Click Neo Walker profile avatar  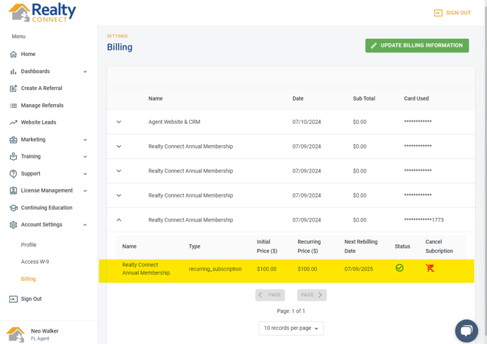pos(16,335)
